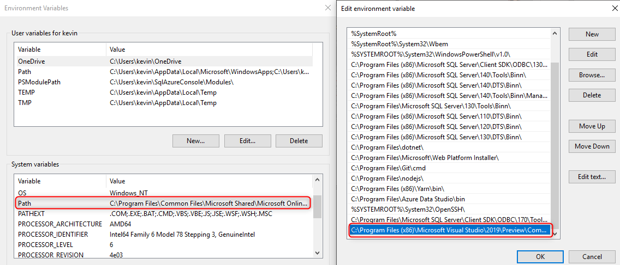
Task: Click the Edit text... button
Action: click(x=592, y=177)
